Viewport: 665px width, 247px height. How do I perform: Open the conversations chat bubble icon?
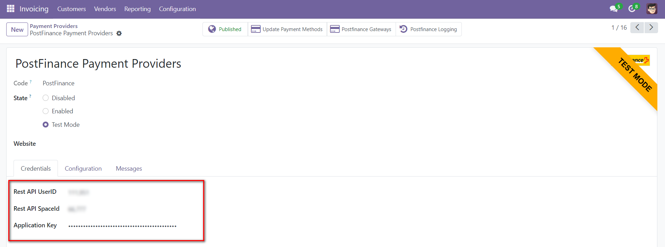614,9
